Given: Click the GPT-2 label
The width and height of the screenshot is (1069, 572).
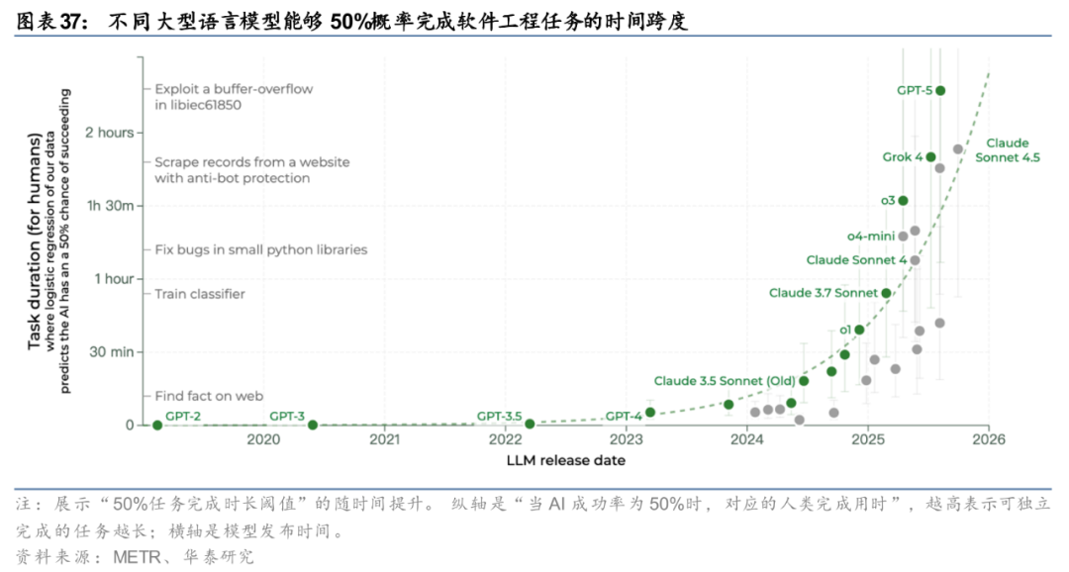Looking at the screenshot, I should pyautogui.click(x=183, y=416).
